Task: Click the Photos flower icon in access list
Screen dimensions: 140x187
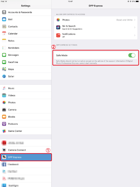Action: 58,20
